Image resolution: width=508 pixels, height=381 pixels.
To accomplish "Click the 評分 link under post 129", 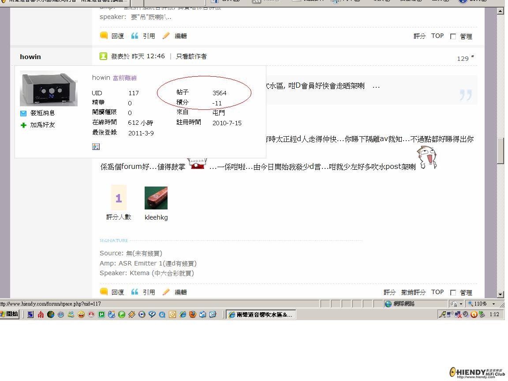I will click(389, 292).
